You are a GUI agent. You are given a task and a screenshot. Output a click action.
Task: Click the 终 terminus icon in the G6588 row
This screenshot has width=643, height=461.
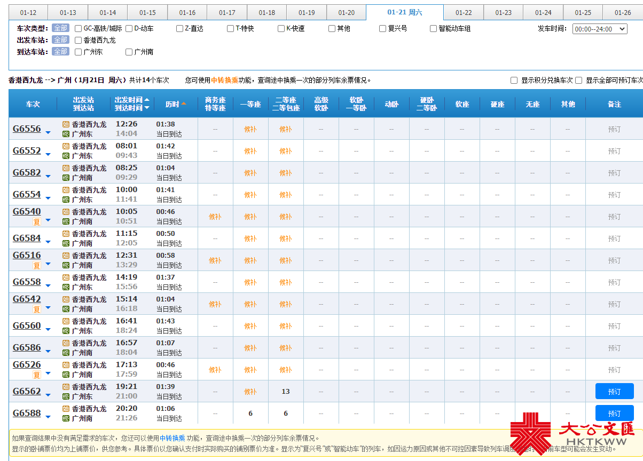pos(66,418)
